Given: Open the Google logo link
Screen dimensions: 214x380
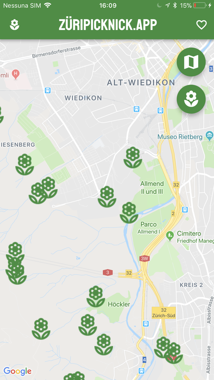Looking at the screenshot, I should pyautogui.click(x=17, y=371).
